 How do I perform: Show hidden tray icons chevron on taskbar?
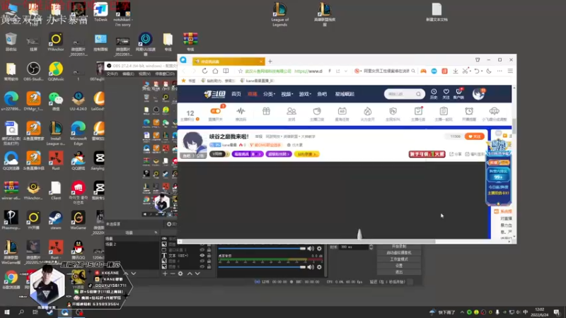[462, 312]
